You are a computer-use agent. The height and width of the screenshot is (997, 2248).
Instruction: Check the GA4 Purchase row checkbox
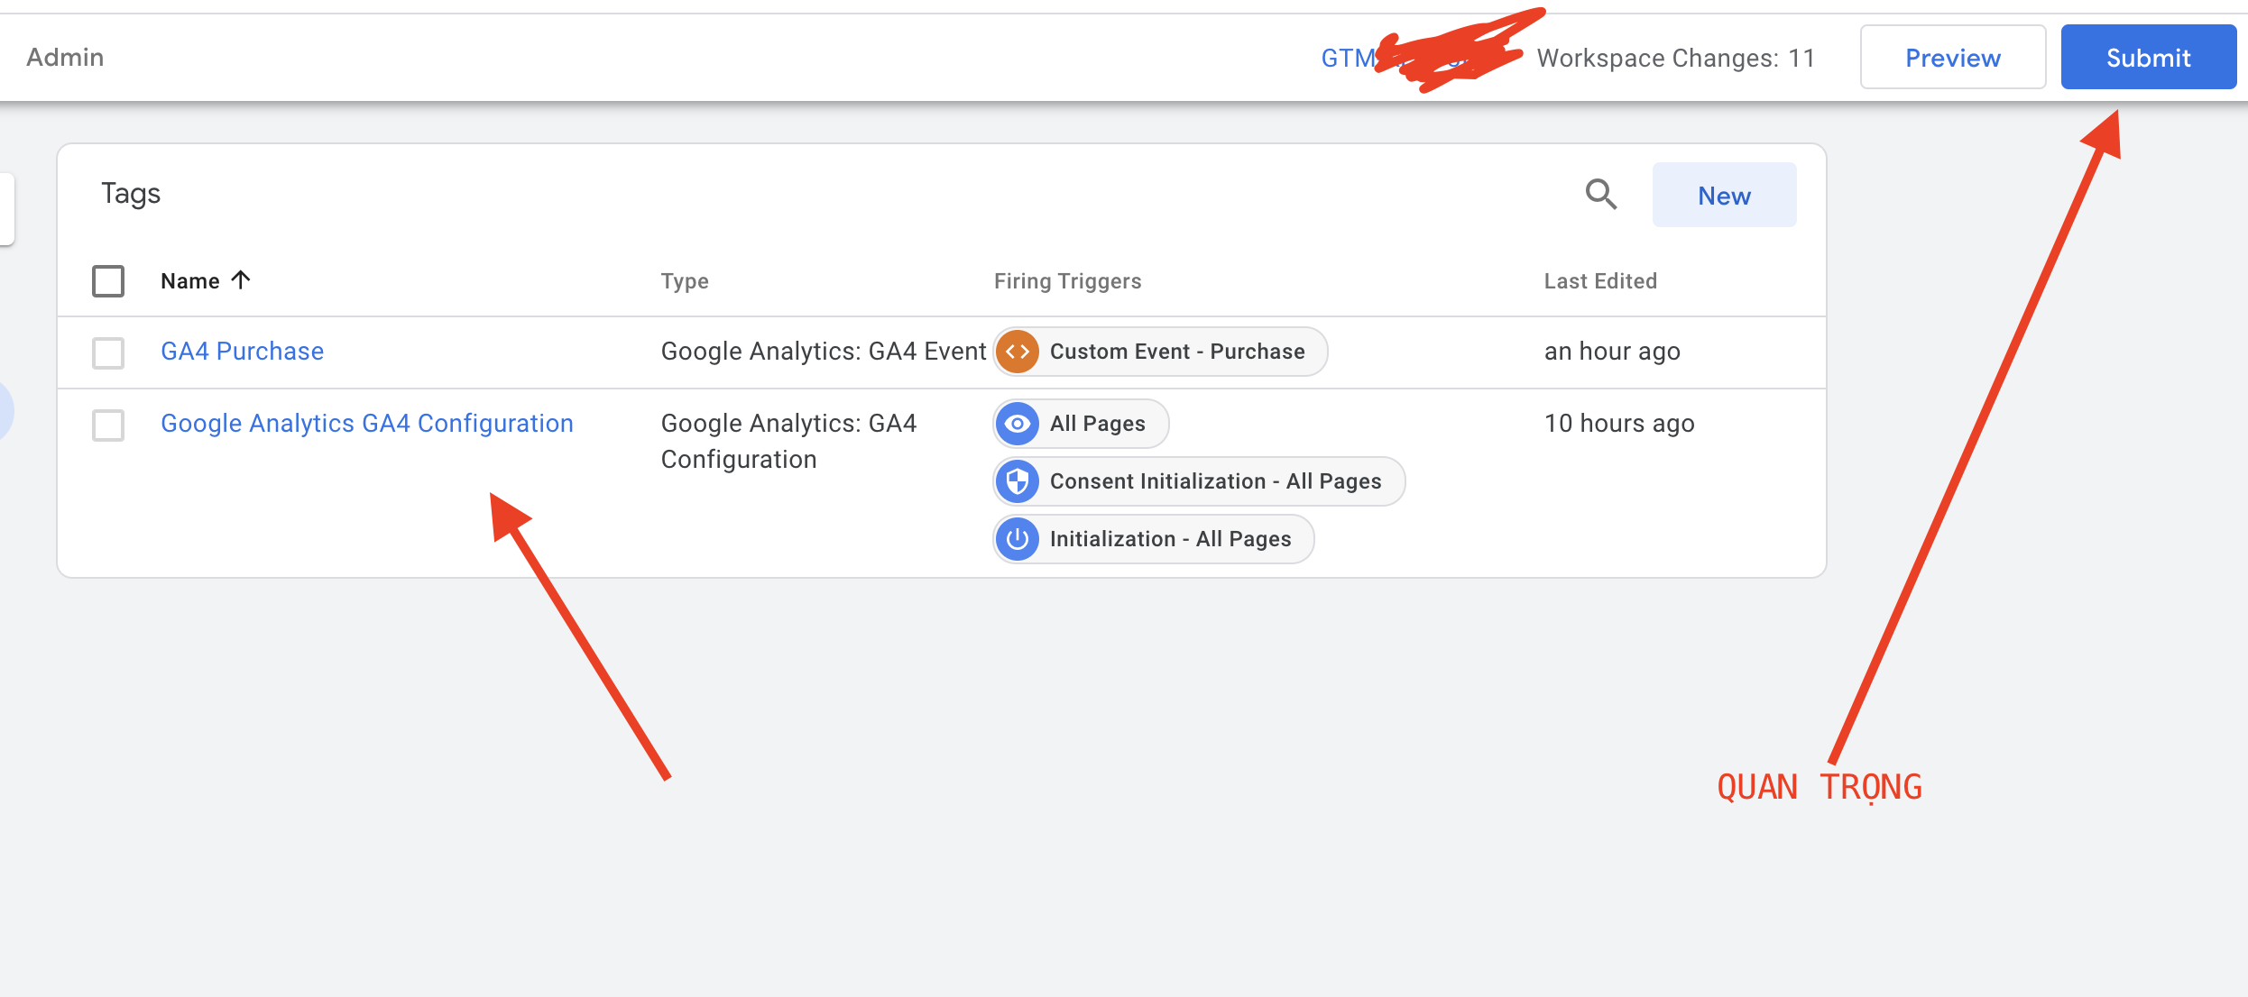click(108, 352)
